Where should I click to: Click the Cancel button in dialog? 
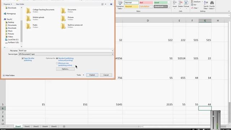click(106, 75)
